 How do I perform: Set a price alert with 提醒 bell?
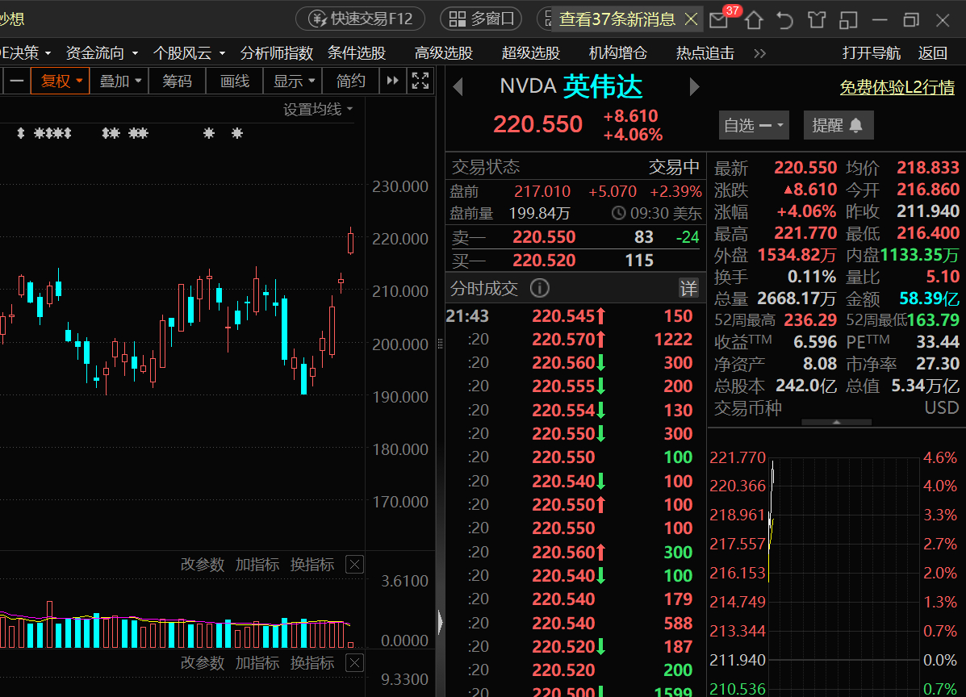(x=838, y=126)
